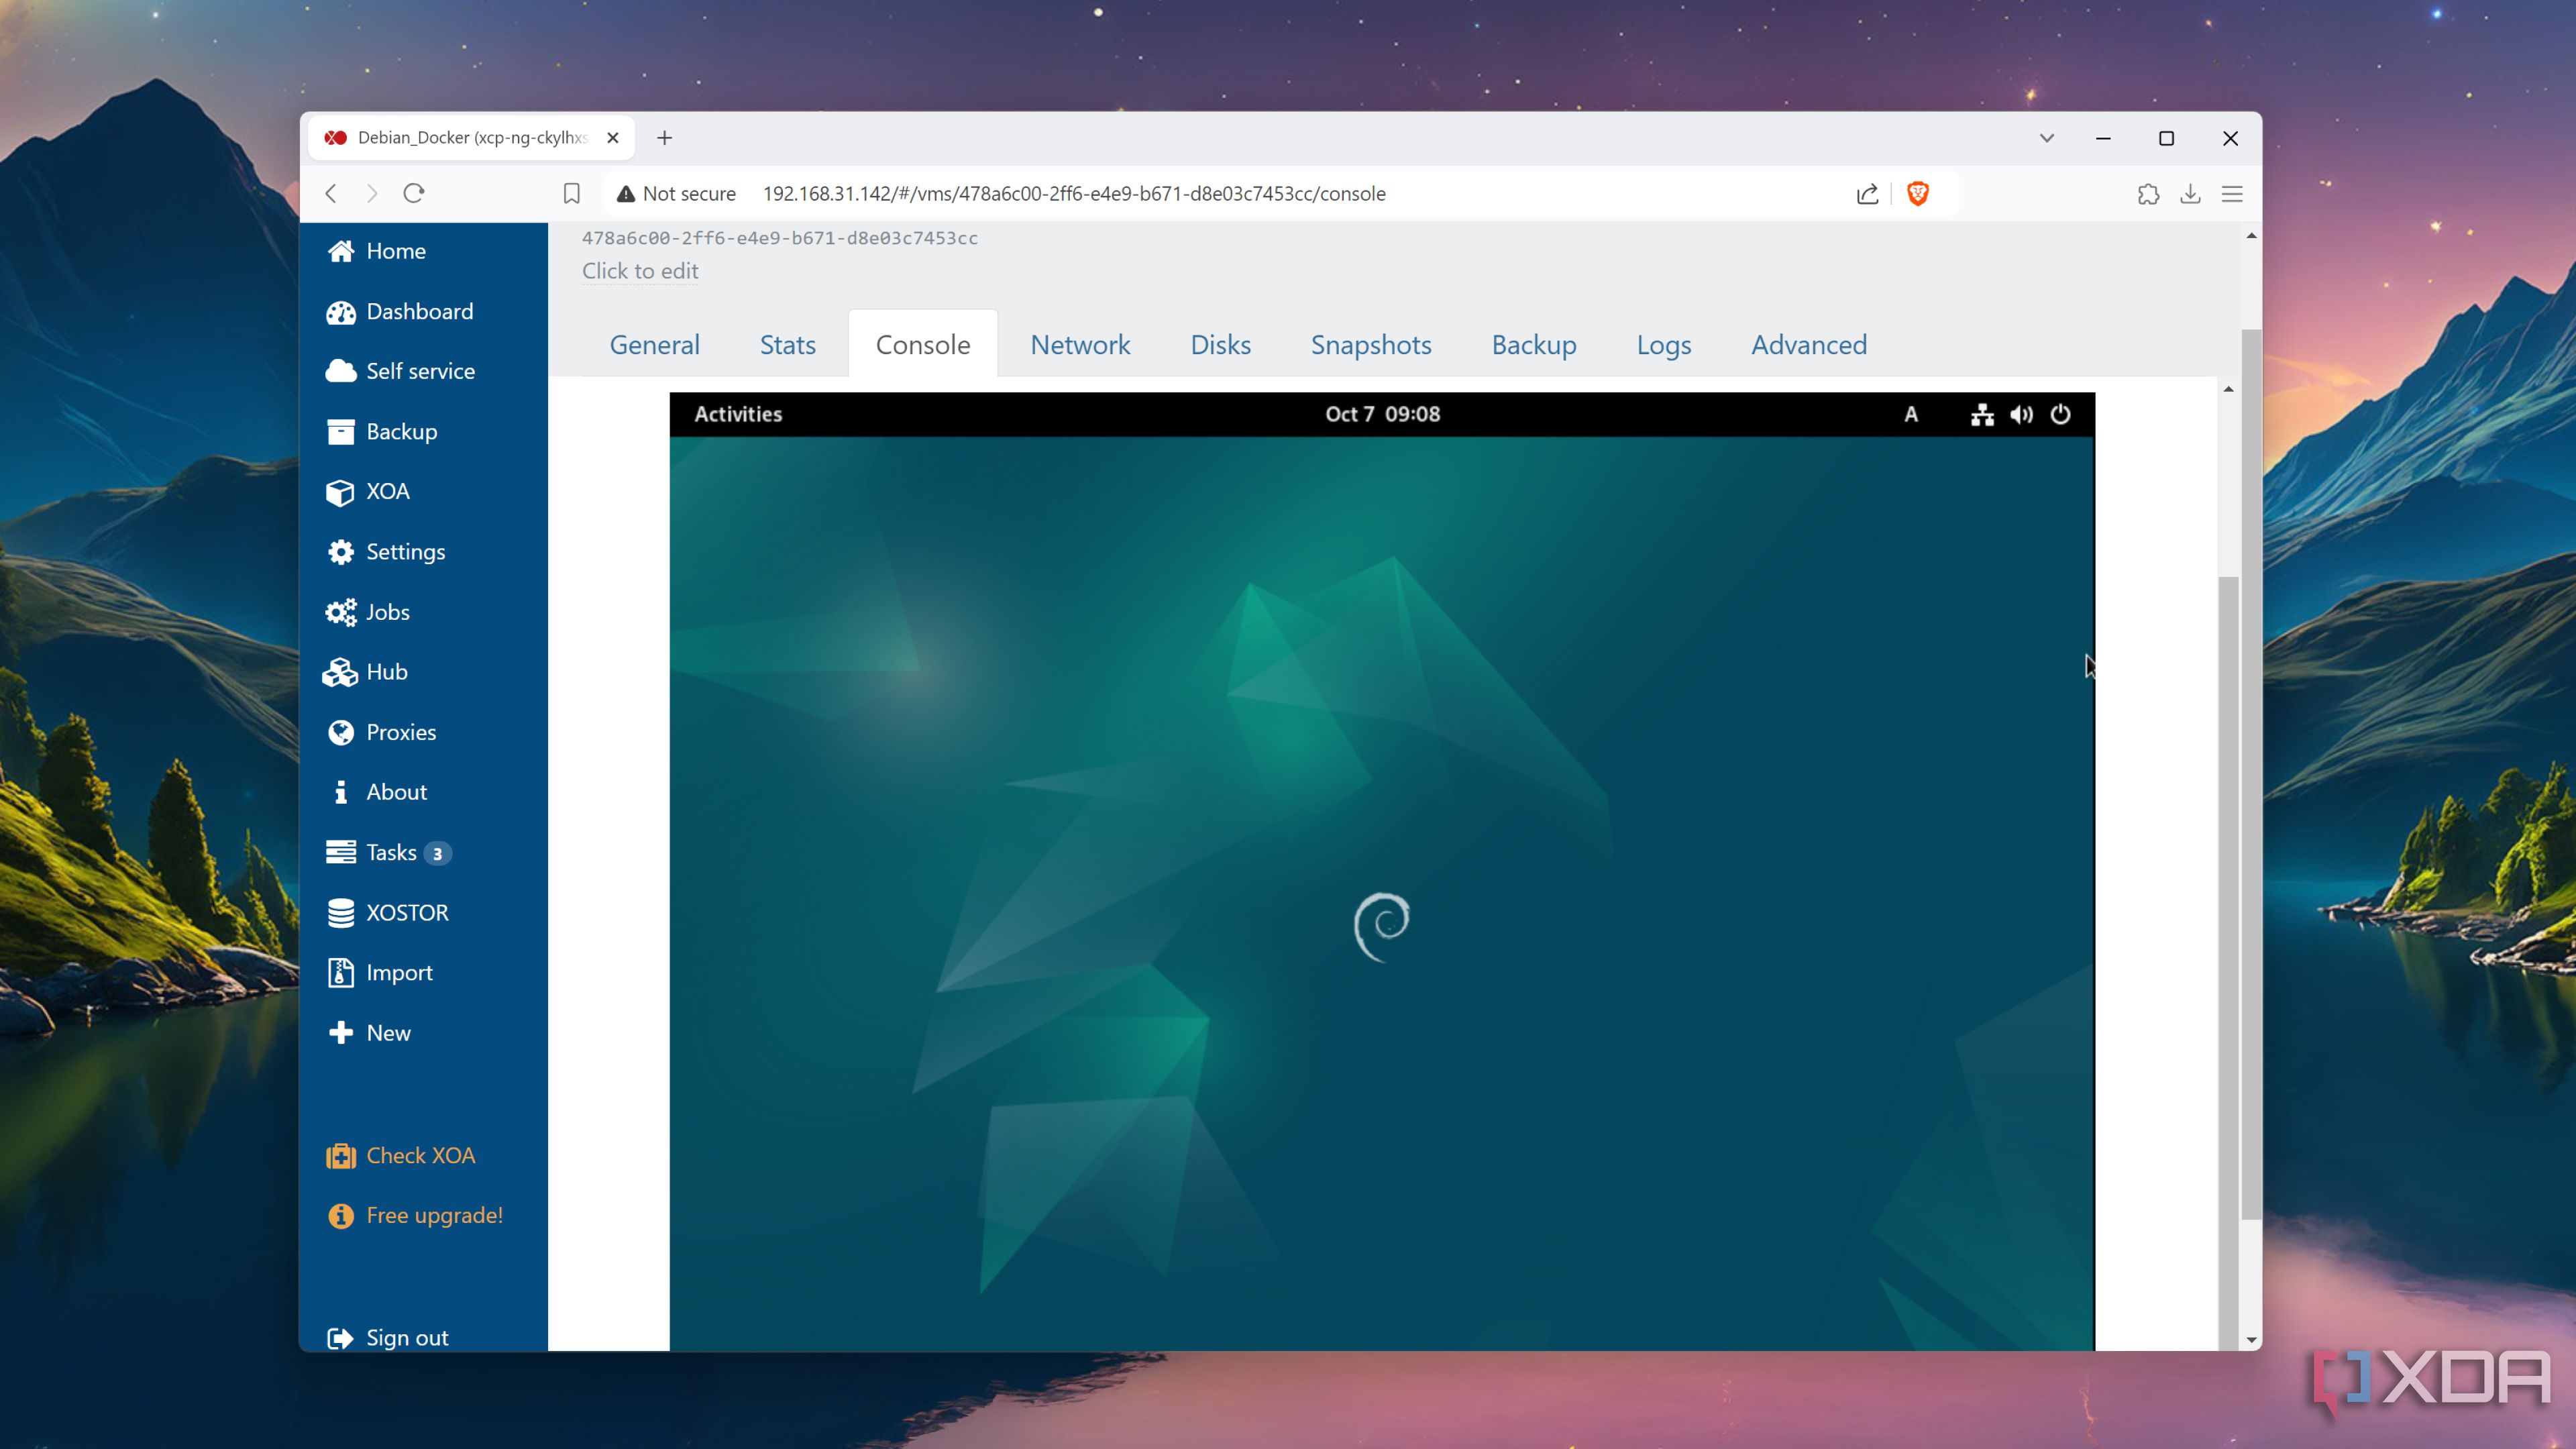Click Sign out in sidebar
Image resolution: width=2576 pixels, height=1449 pixels.
pyautogui.click(x=406, y=1338)
